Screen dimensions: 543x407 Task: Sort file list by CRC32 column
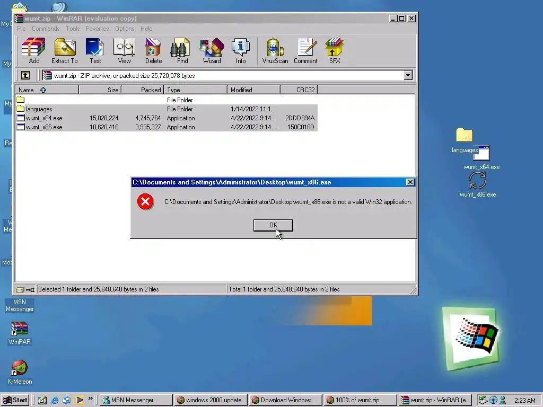click(x=299, y=90)
